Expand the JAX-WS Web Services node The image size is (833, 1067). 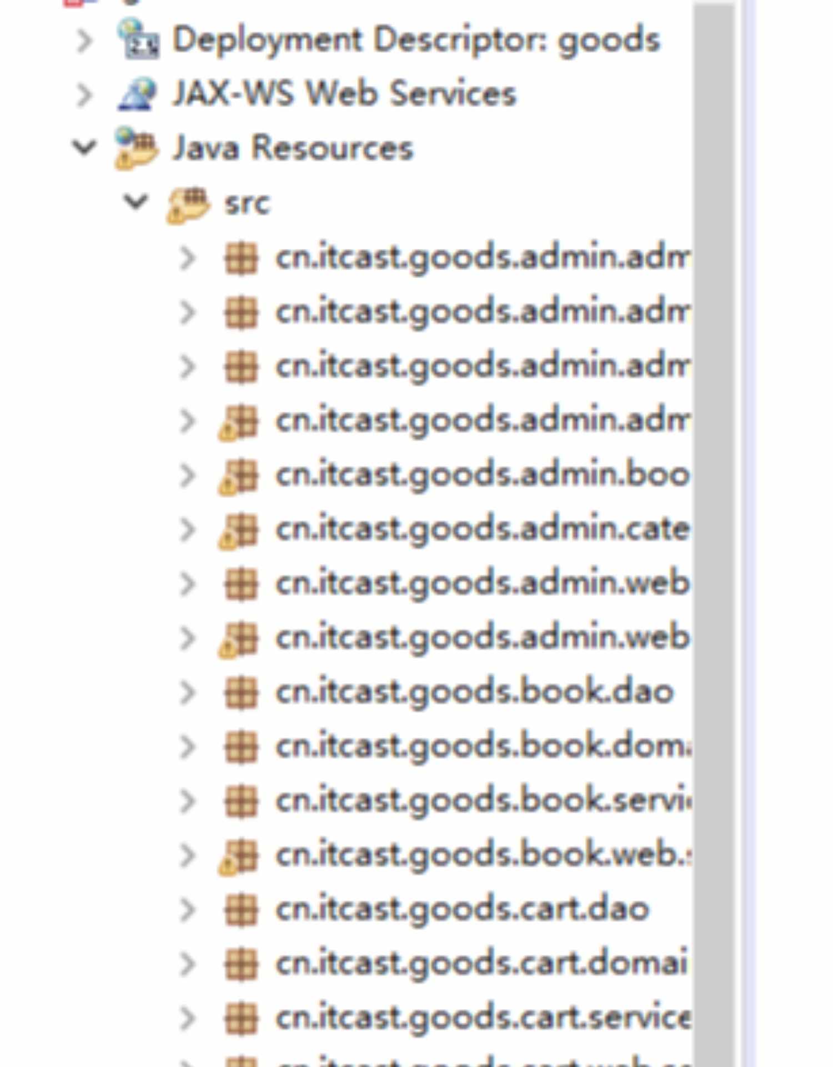pos(84,94)
